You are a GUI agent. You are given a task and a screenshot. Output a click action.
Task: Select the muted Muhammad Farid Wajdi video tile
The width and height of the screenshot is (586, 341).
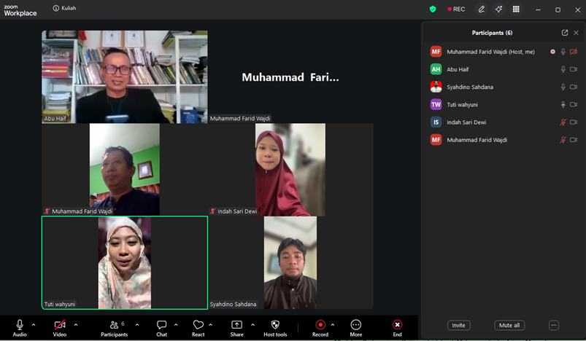(x=125, y=170)
